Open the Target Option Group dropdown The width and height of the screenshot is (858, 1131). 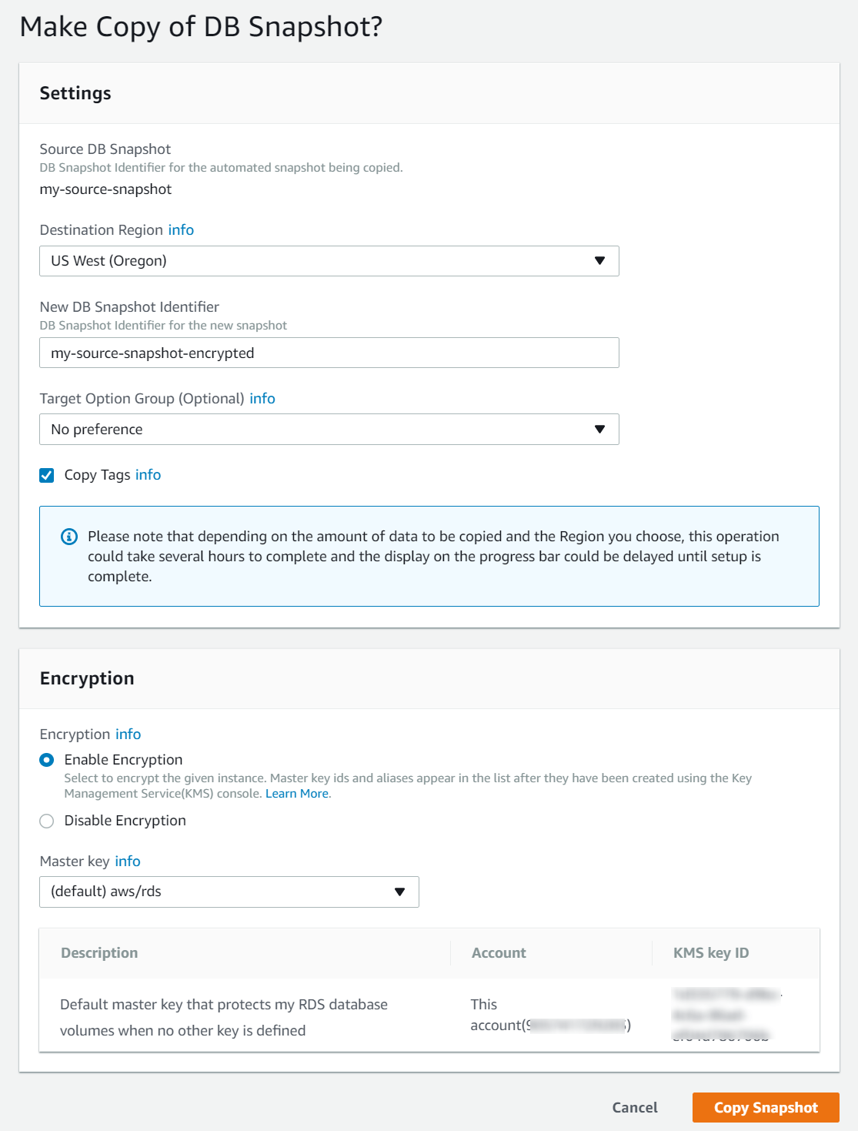[329, 429]
